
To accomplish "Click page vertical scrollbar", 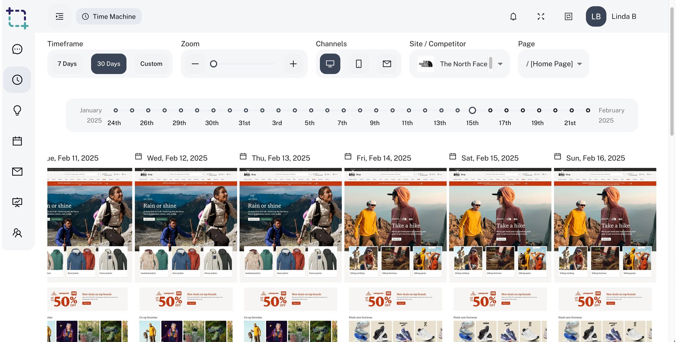I will tap(672, 71).
